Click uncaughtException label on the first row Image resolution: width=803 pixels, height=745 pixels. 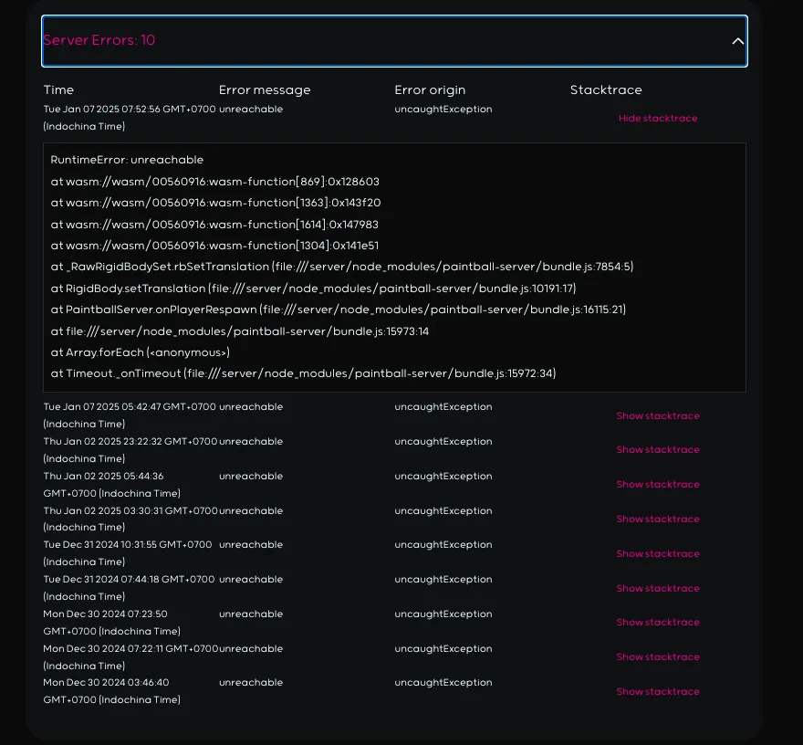tap(443, 108)
